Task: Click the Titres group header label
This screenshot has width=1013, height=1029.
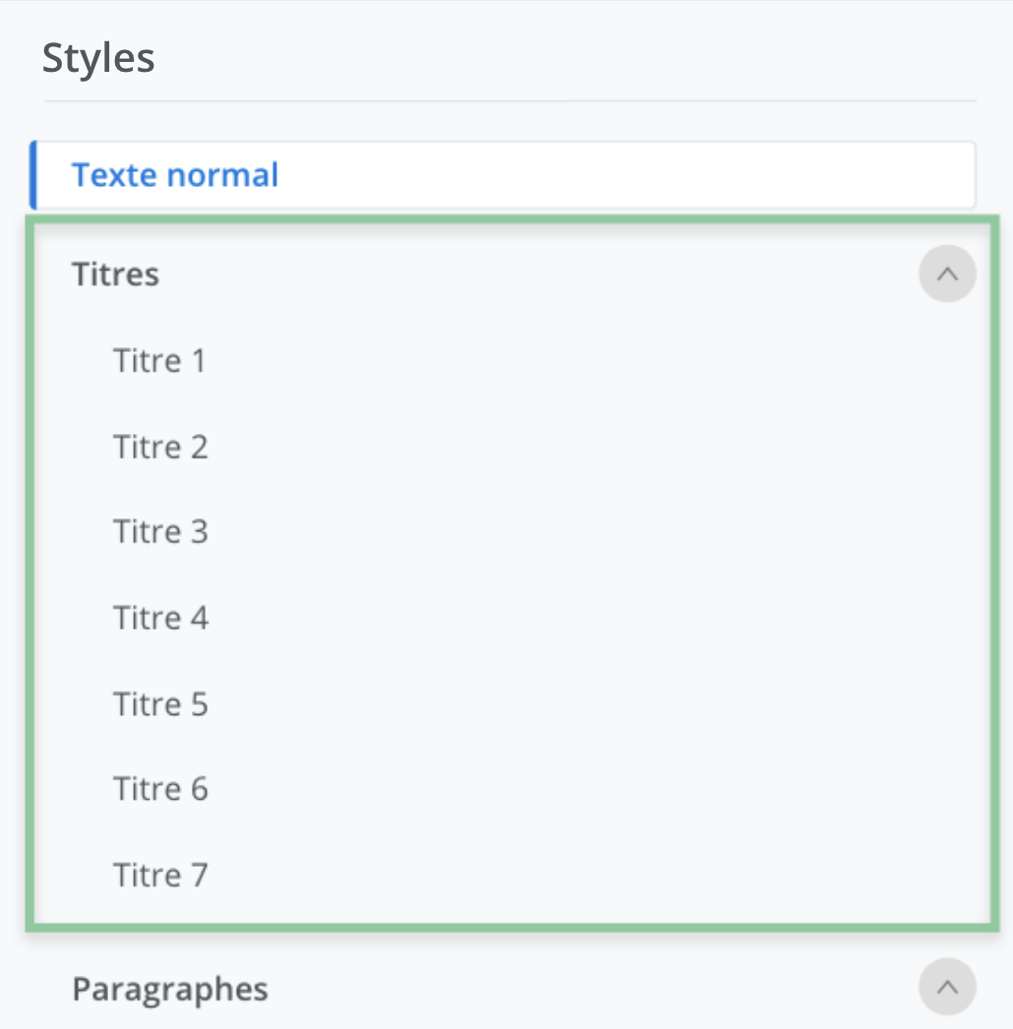Action: (115, 274)
